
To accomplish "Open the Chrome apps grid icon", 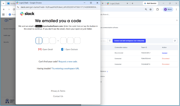I will [x=3, y=14].
